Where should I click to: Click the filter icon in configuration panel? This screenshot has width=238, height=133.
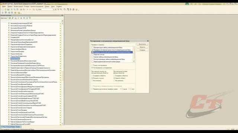(30, 18)
